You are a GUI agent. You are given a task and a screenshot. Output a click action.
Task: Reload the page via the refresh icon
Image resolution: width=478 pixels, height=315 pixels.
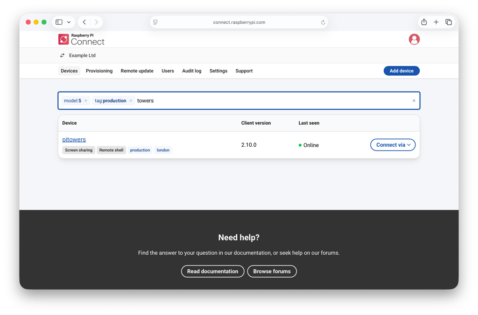[323, 22]
